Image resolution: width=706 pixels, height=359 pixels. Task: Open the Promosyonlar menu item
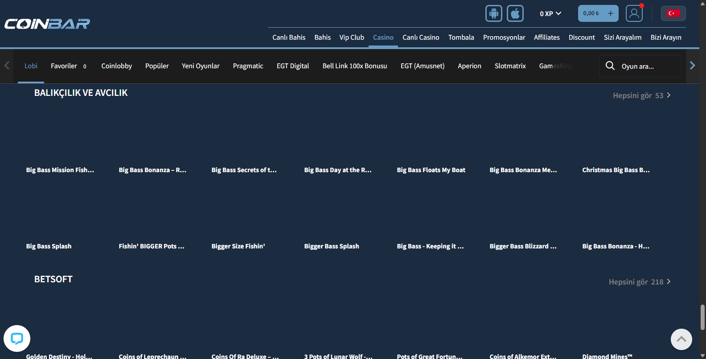pyautogui.click(x=504, y=37)
